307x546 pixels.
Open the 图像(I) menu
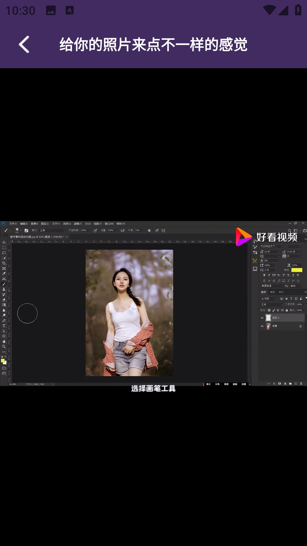coord(34,224)
